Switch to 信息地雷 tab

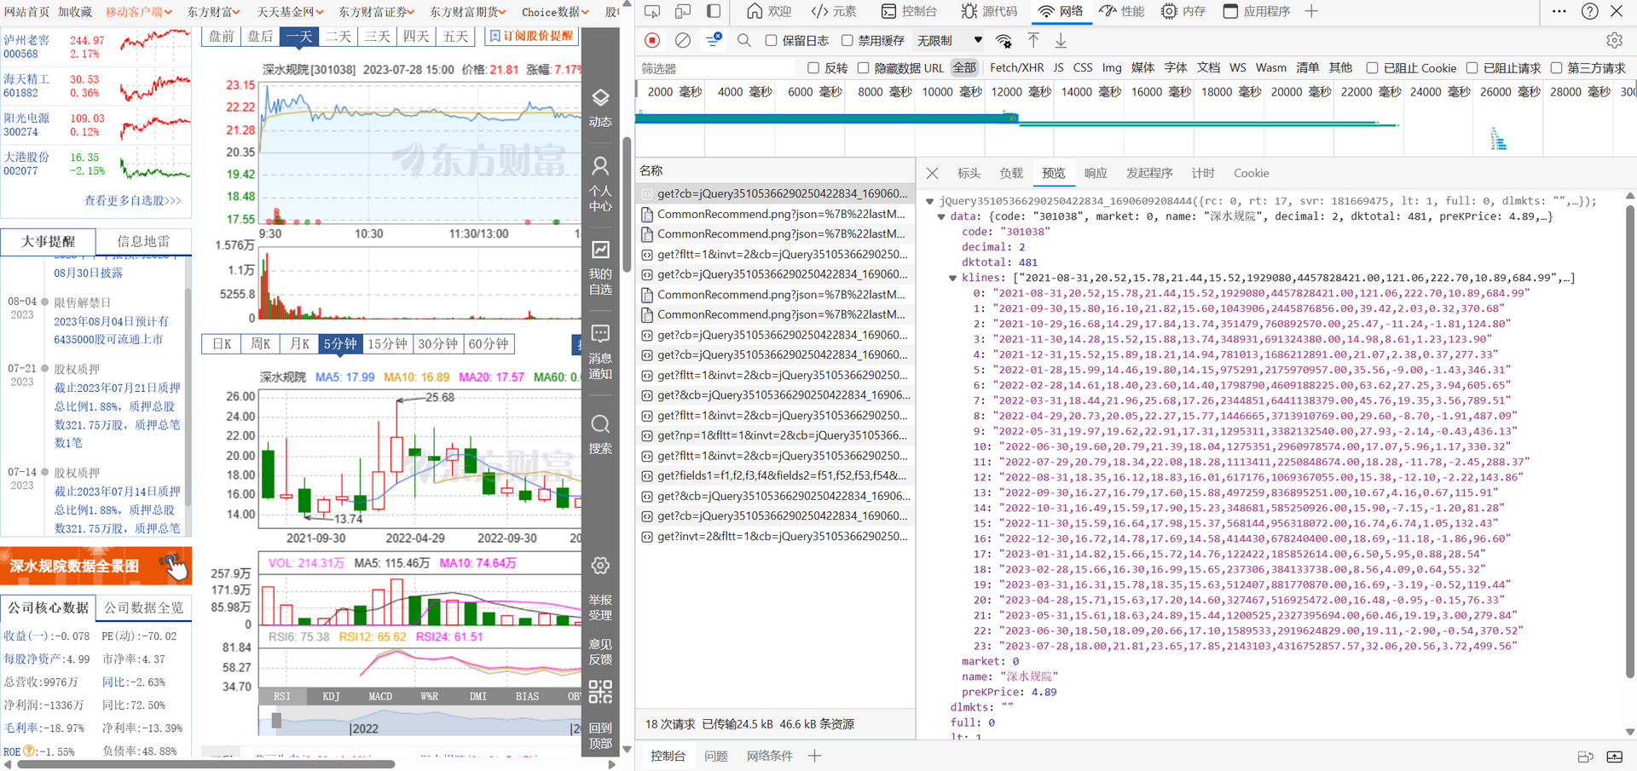(143, 241)
